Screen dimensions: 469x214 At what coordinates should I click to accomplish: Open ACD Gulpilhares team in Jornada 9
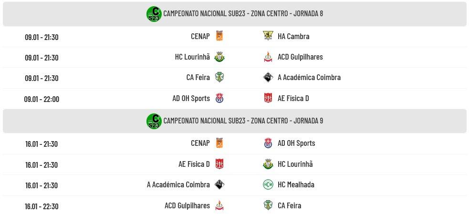point(187,205)
